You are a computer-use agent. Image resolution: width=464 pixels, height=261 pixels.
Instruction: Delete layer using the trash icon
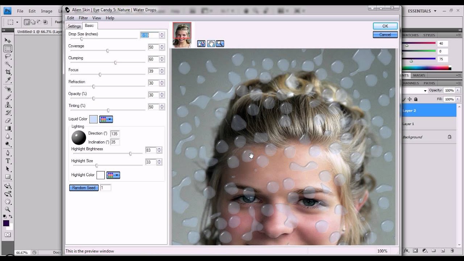coord(452,250)
